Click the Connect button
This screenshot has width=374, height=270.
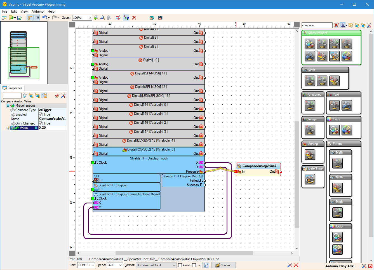point(223,265)
